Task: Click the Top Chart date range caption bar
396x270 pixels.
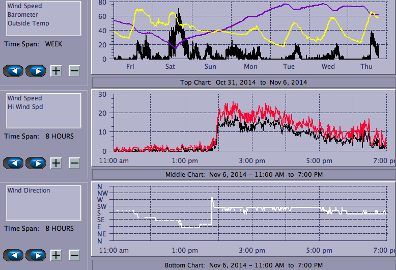Action: click(243, 82)
